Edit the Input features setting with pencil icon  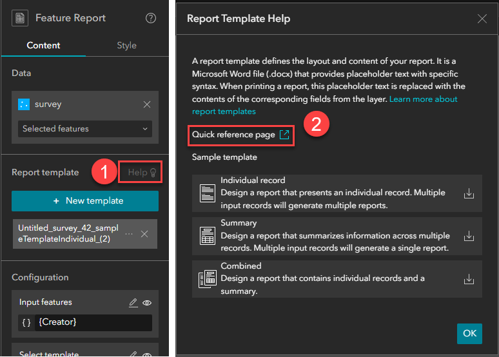(x=133, y=303)
